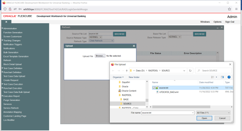Click the Search SOURCE field
Viewport: 242px width, 131px height.
pyautogui.click(x=213, y=71)
